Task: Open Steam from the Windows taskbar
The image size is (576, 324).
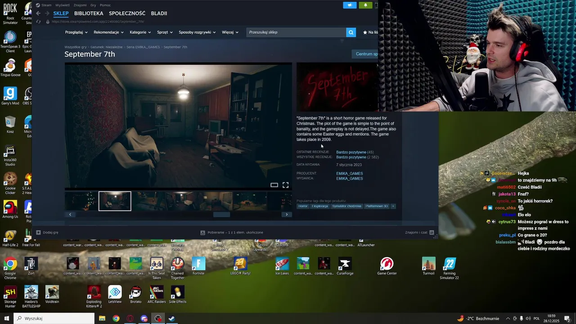Action: (x=171, y=319)
